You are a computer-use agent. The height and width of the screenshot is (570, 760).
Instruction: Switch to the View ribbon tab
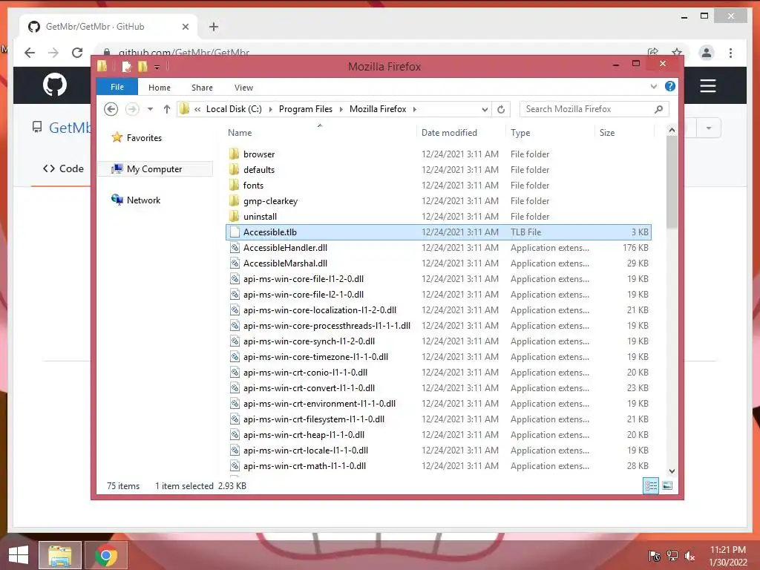[x=243, y=88]
